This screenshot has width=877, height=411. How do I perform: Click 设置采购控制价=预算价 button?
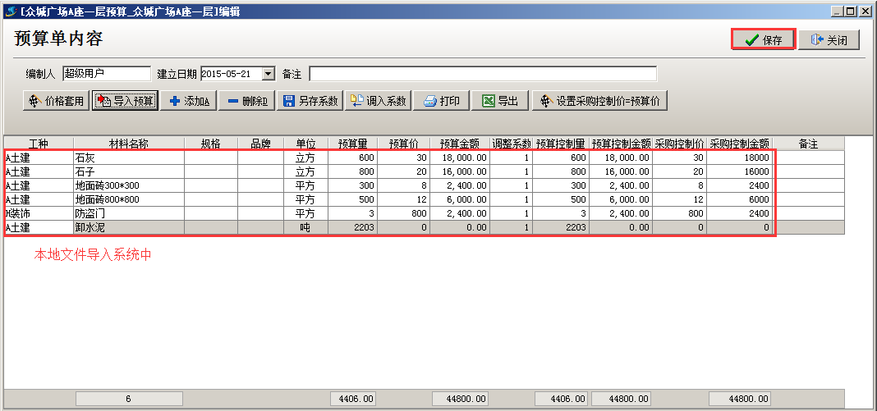(x=599, y=101)
